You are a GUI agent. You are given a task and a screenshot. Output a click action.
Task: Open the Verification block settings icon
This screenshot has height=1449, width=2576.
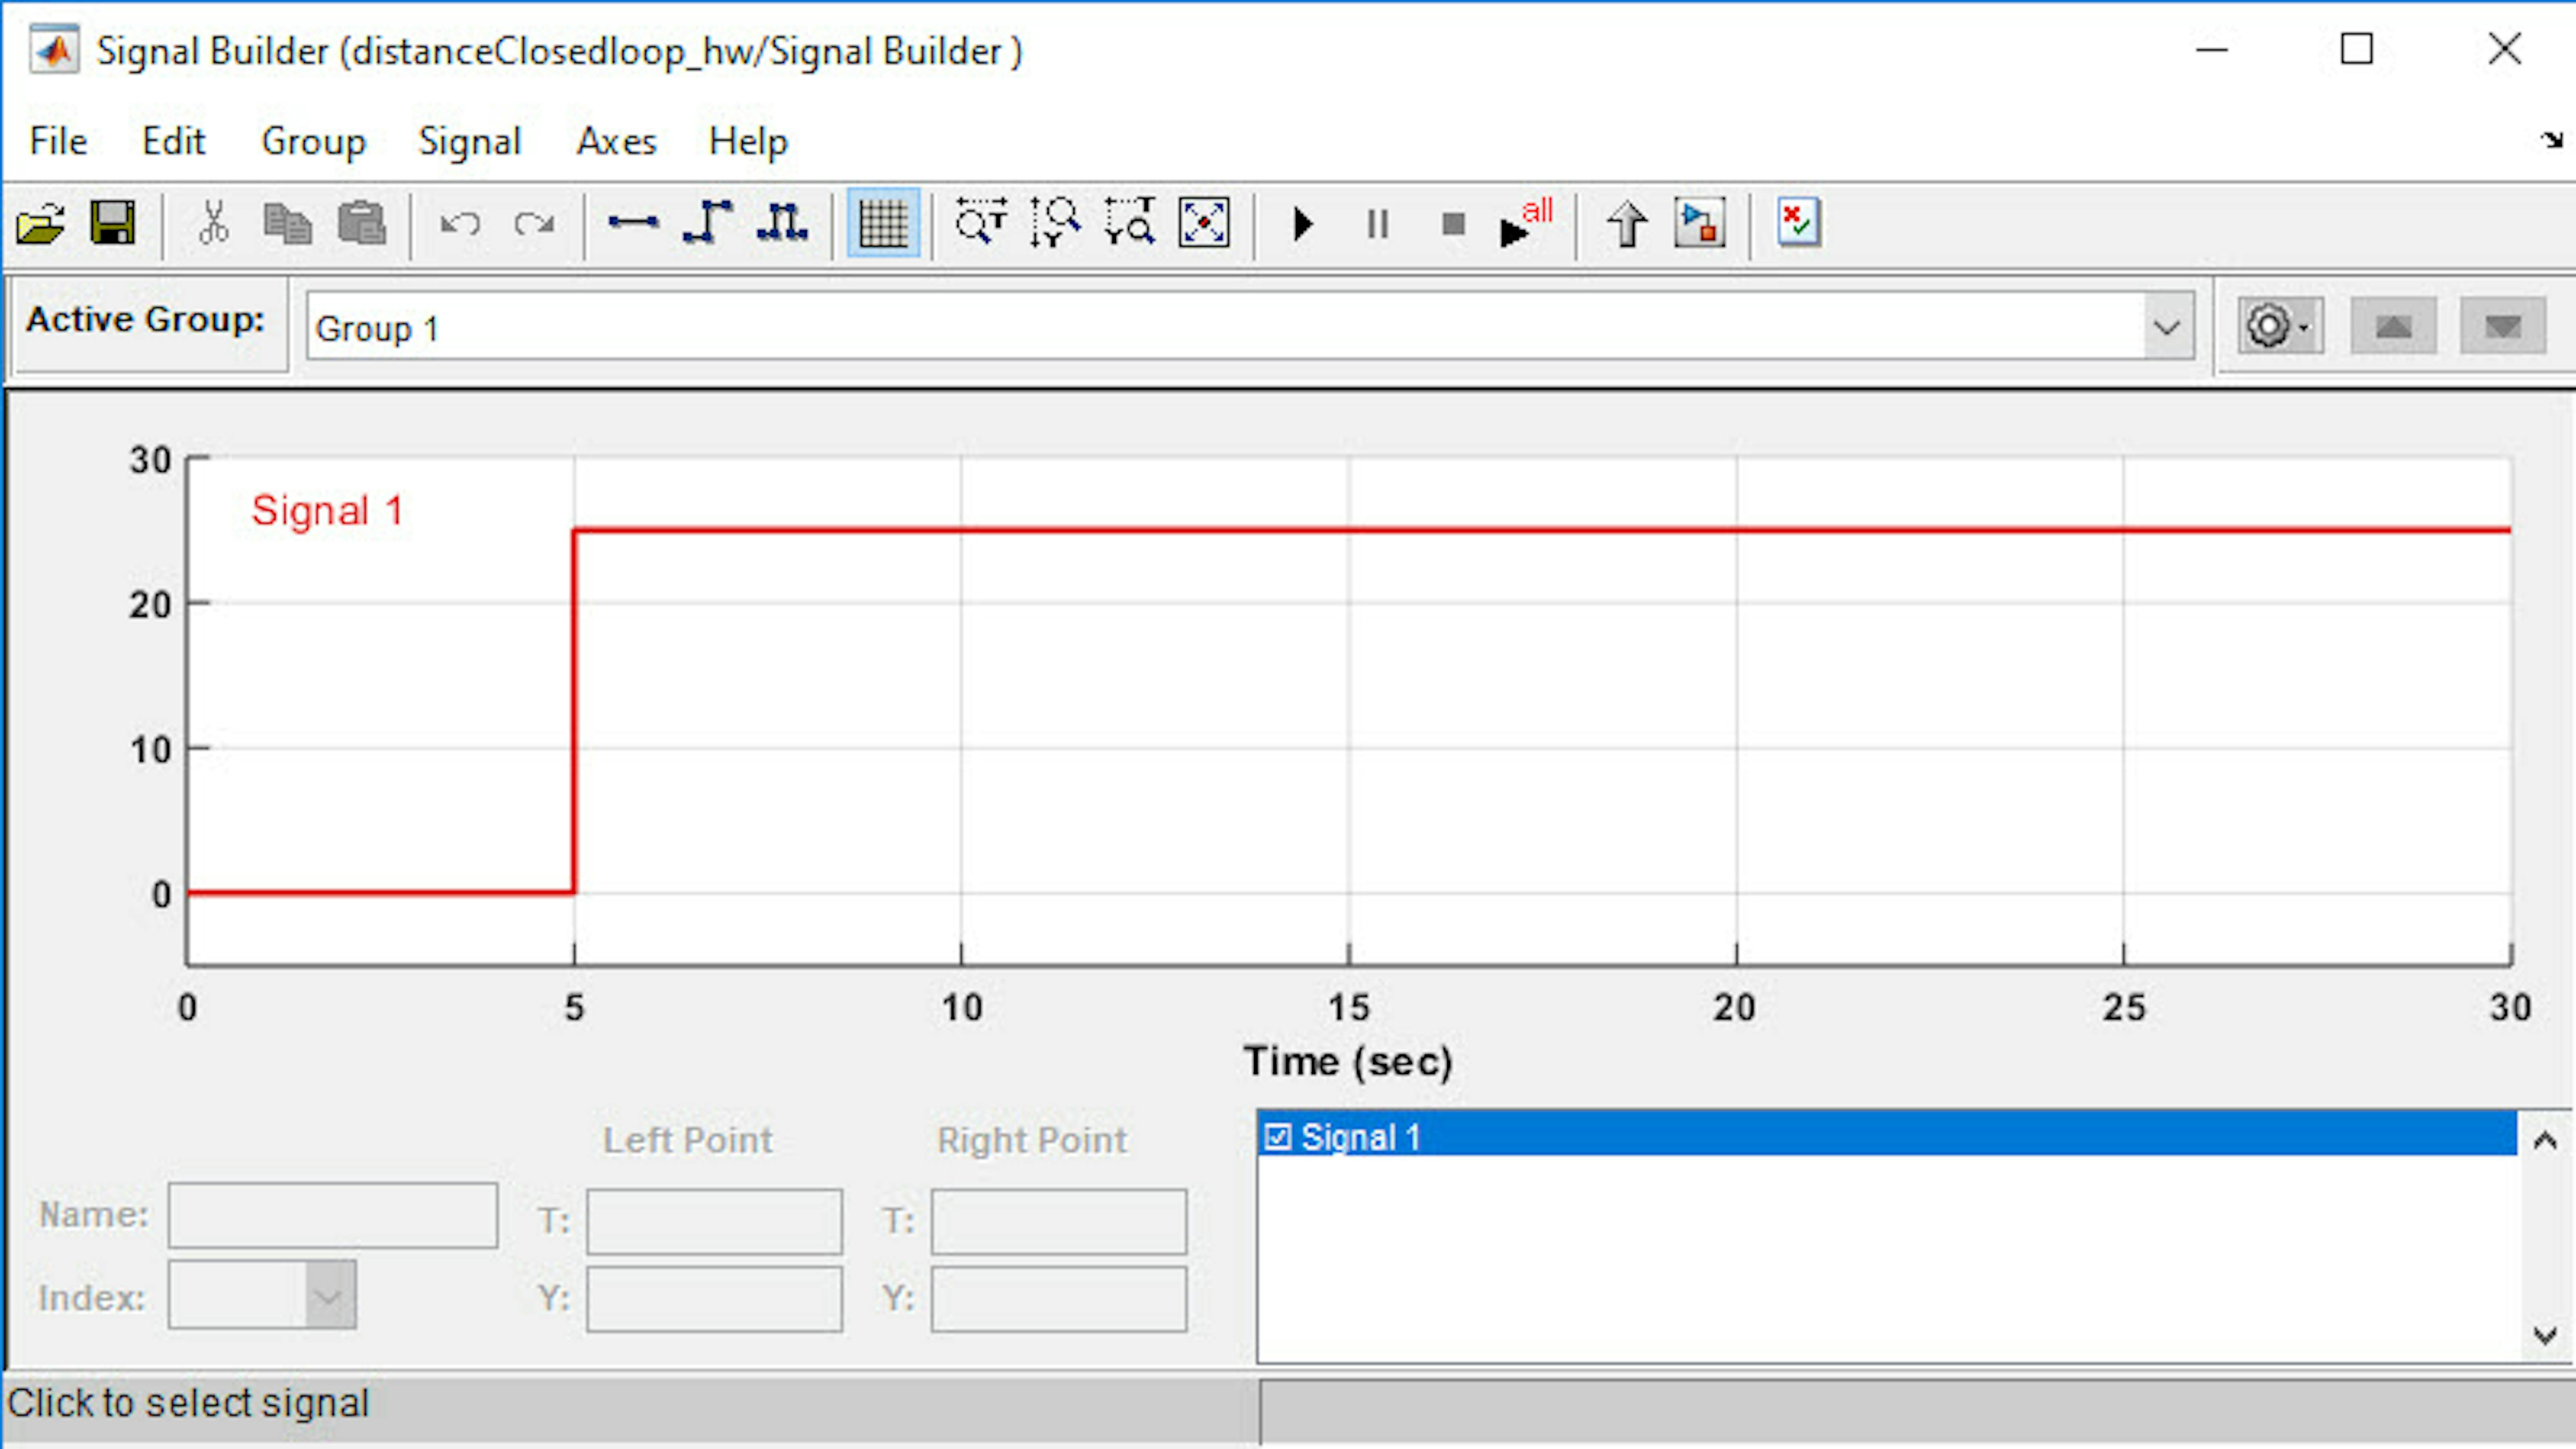1799,223
